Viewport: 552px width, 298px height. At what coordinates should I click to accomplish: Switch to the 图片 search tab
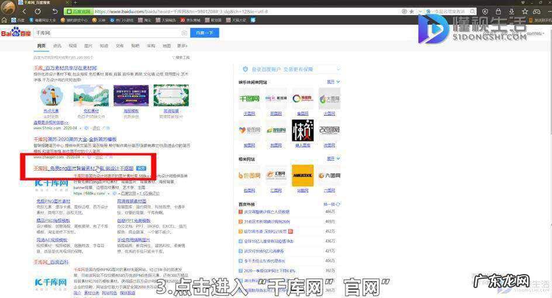tap(88, 46)
